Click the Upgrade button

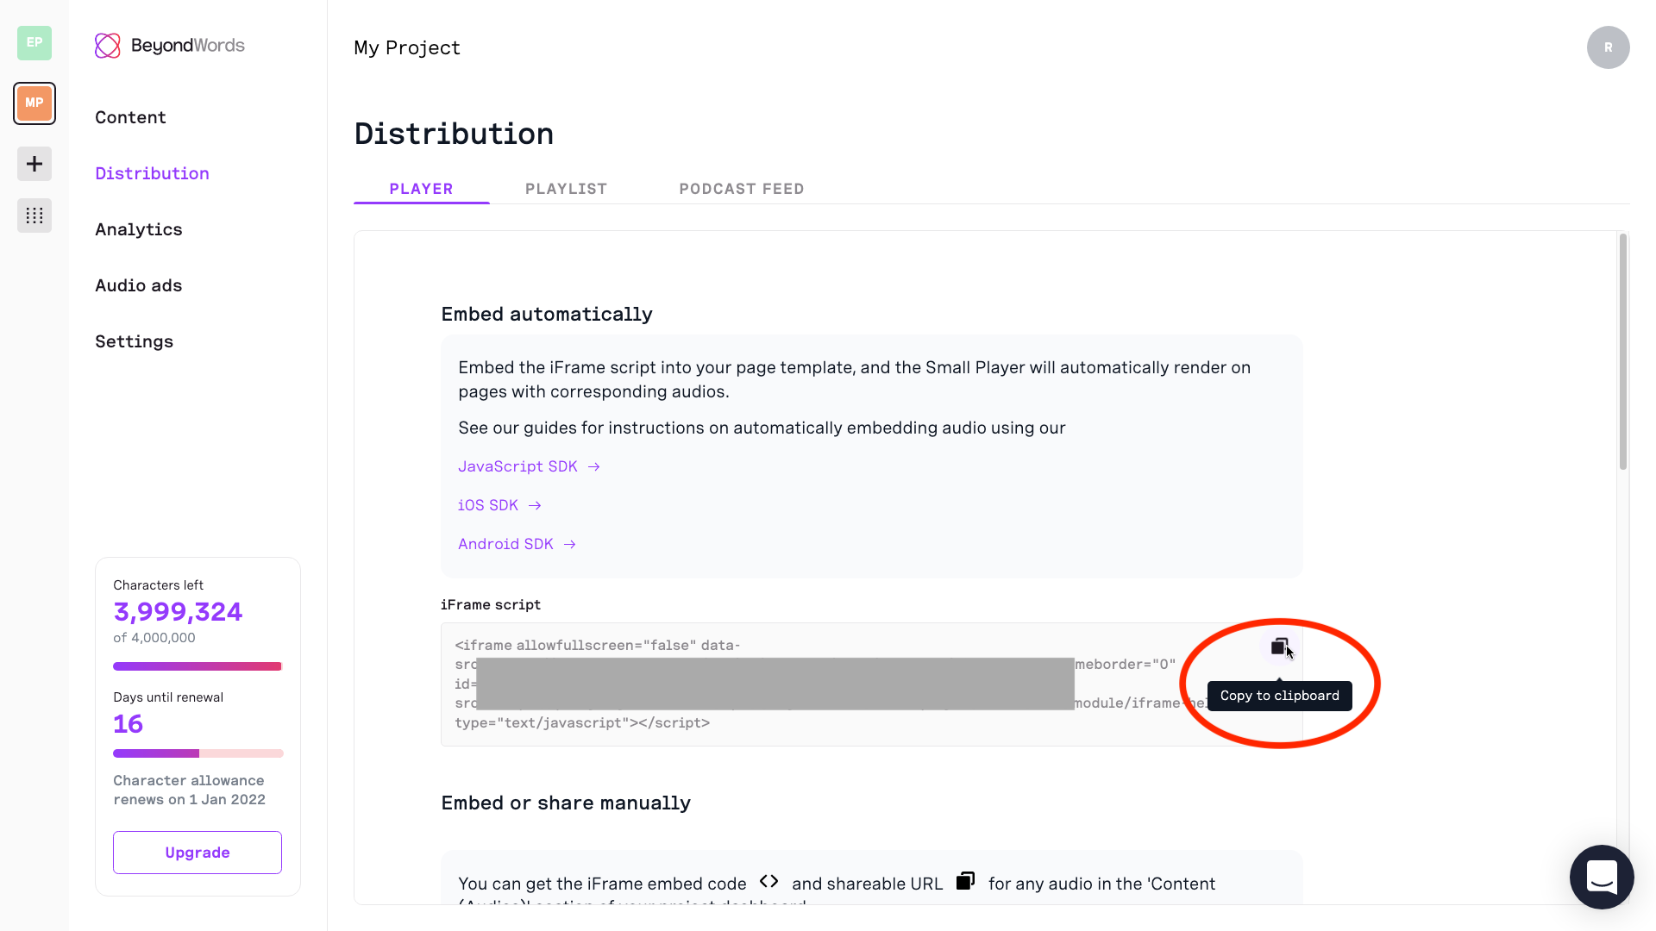tap(198, 853)
